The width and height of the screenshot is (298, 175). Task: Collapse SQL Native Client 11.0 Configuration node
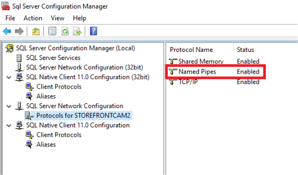pos(9,125)
